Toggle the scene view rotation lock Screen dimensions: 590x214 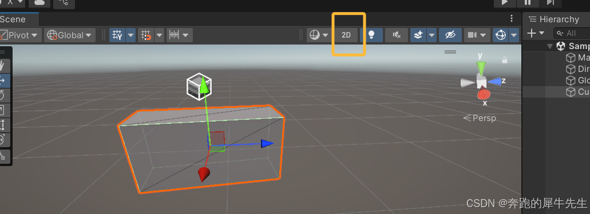[505, 60]
